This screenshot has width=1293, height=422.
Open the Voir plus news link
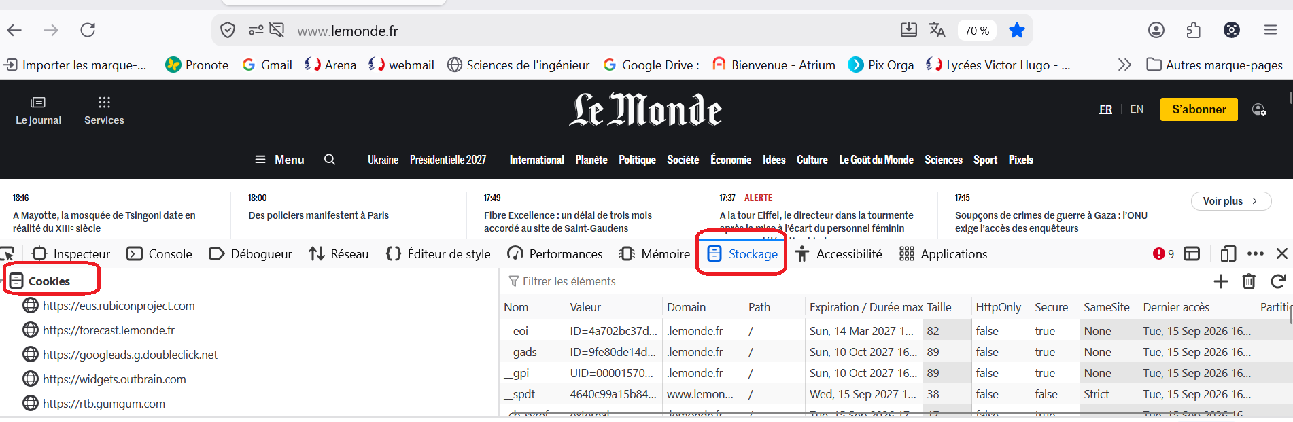pos(1231,201)
